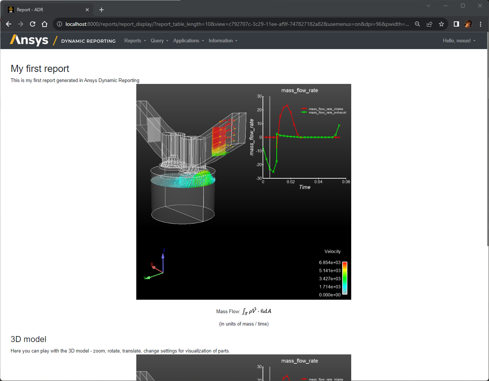Click the XYZ axis triad
Screen dimensions: 489x381
(x=155, y=264)
